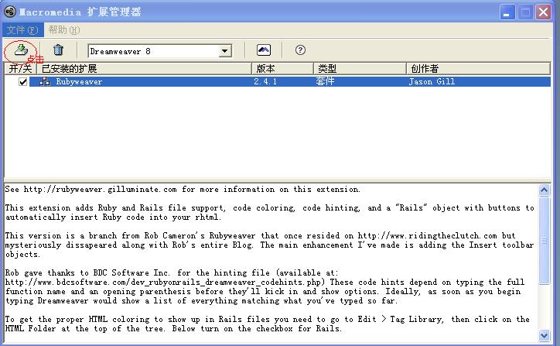Viewport: 560px width, 346px height.
Task: Click the trash can remove-extension icon
Action: point(58,50)
